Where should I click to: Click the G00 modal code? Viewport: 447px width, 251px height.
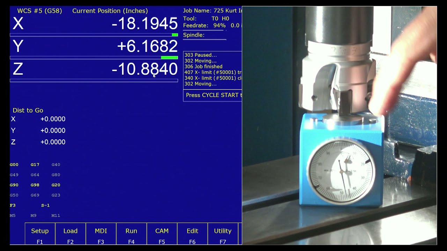14,165
